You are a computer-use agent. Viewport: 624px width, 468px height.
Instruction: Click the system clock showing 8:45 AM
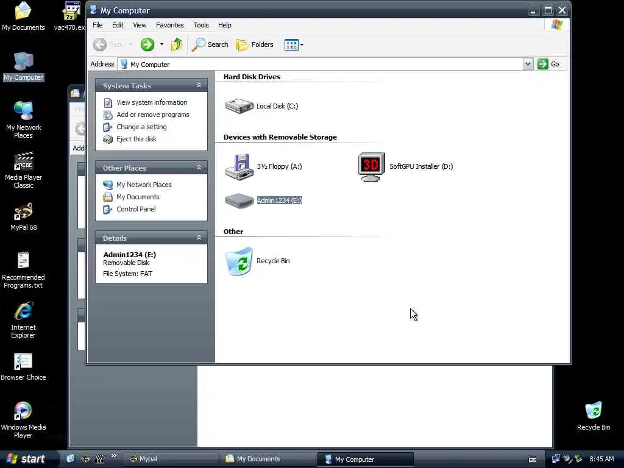(x=601, y=459)
